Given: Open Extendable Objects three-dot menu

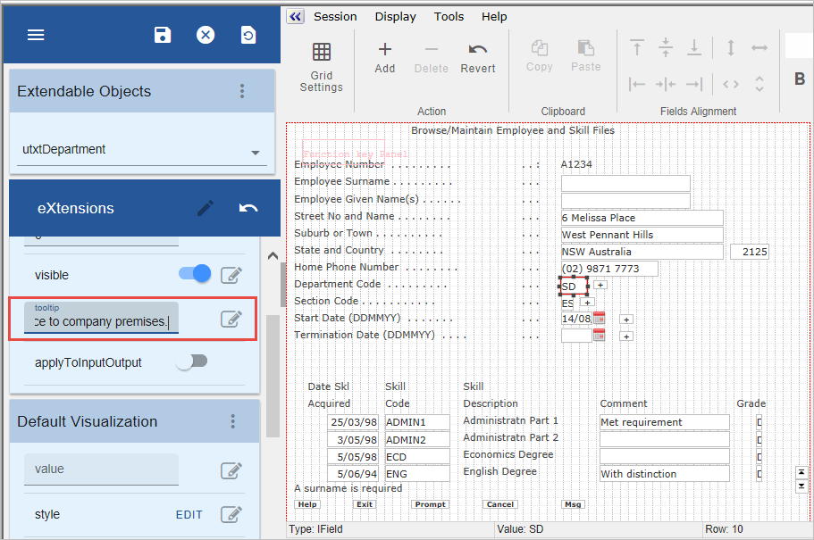Looking at the screenshot, I should [x=242, y=91].
